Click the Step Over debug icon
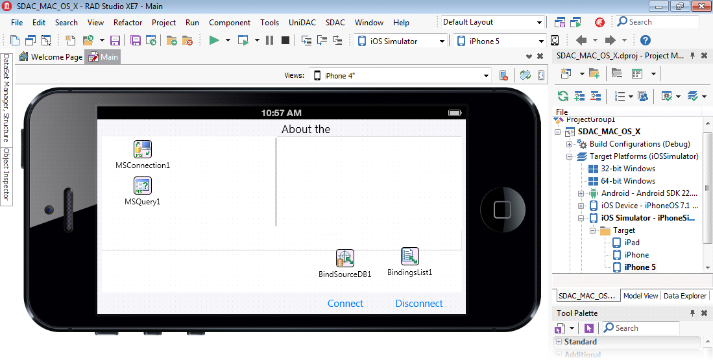This screenshot has height=362, width=713. pos(322,40)
